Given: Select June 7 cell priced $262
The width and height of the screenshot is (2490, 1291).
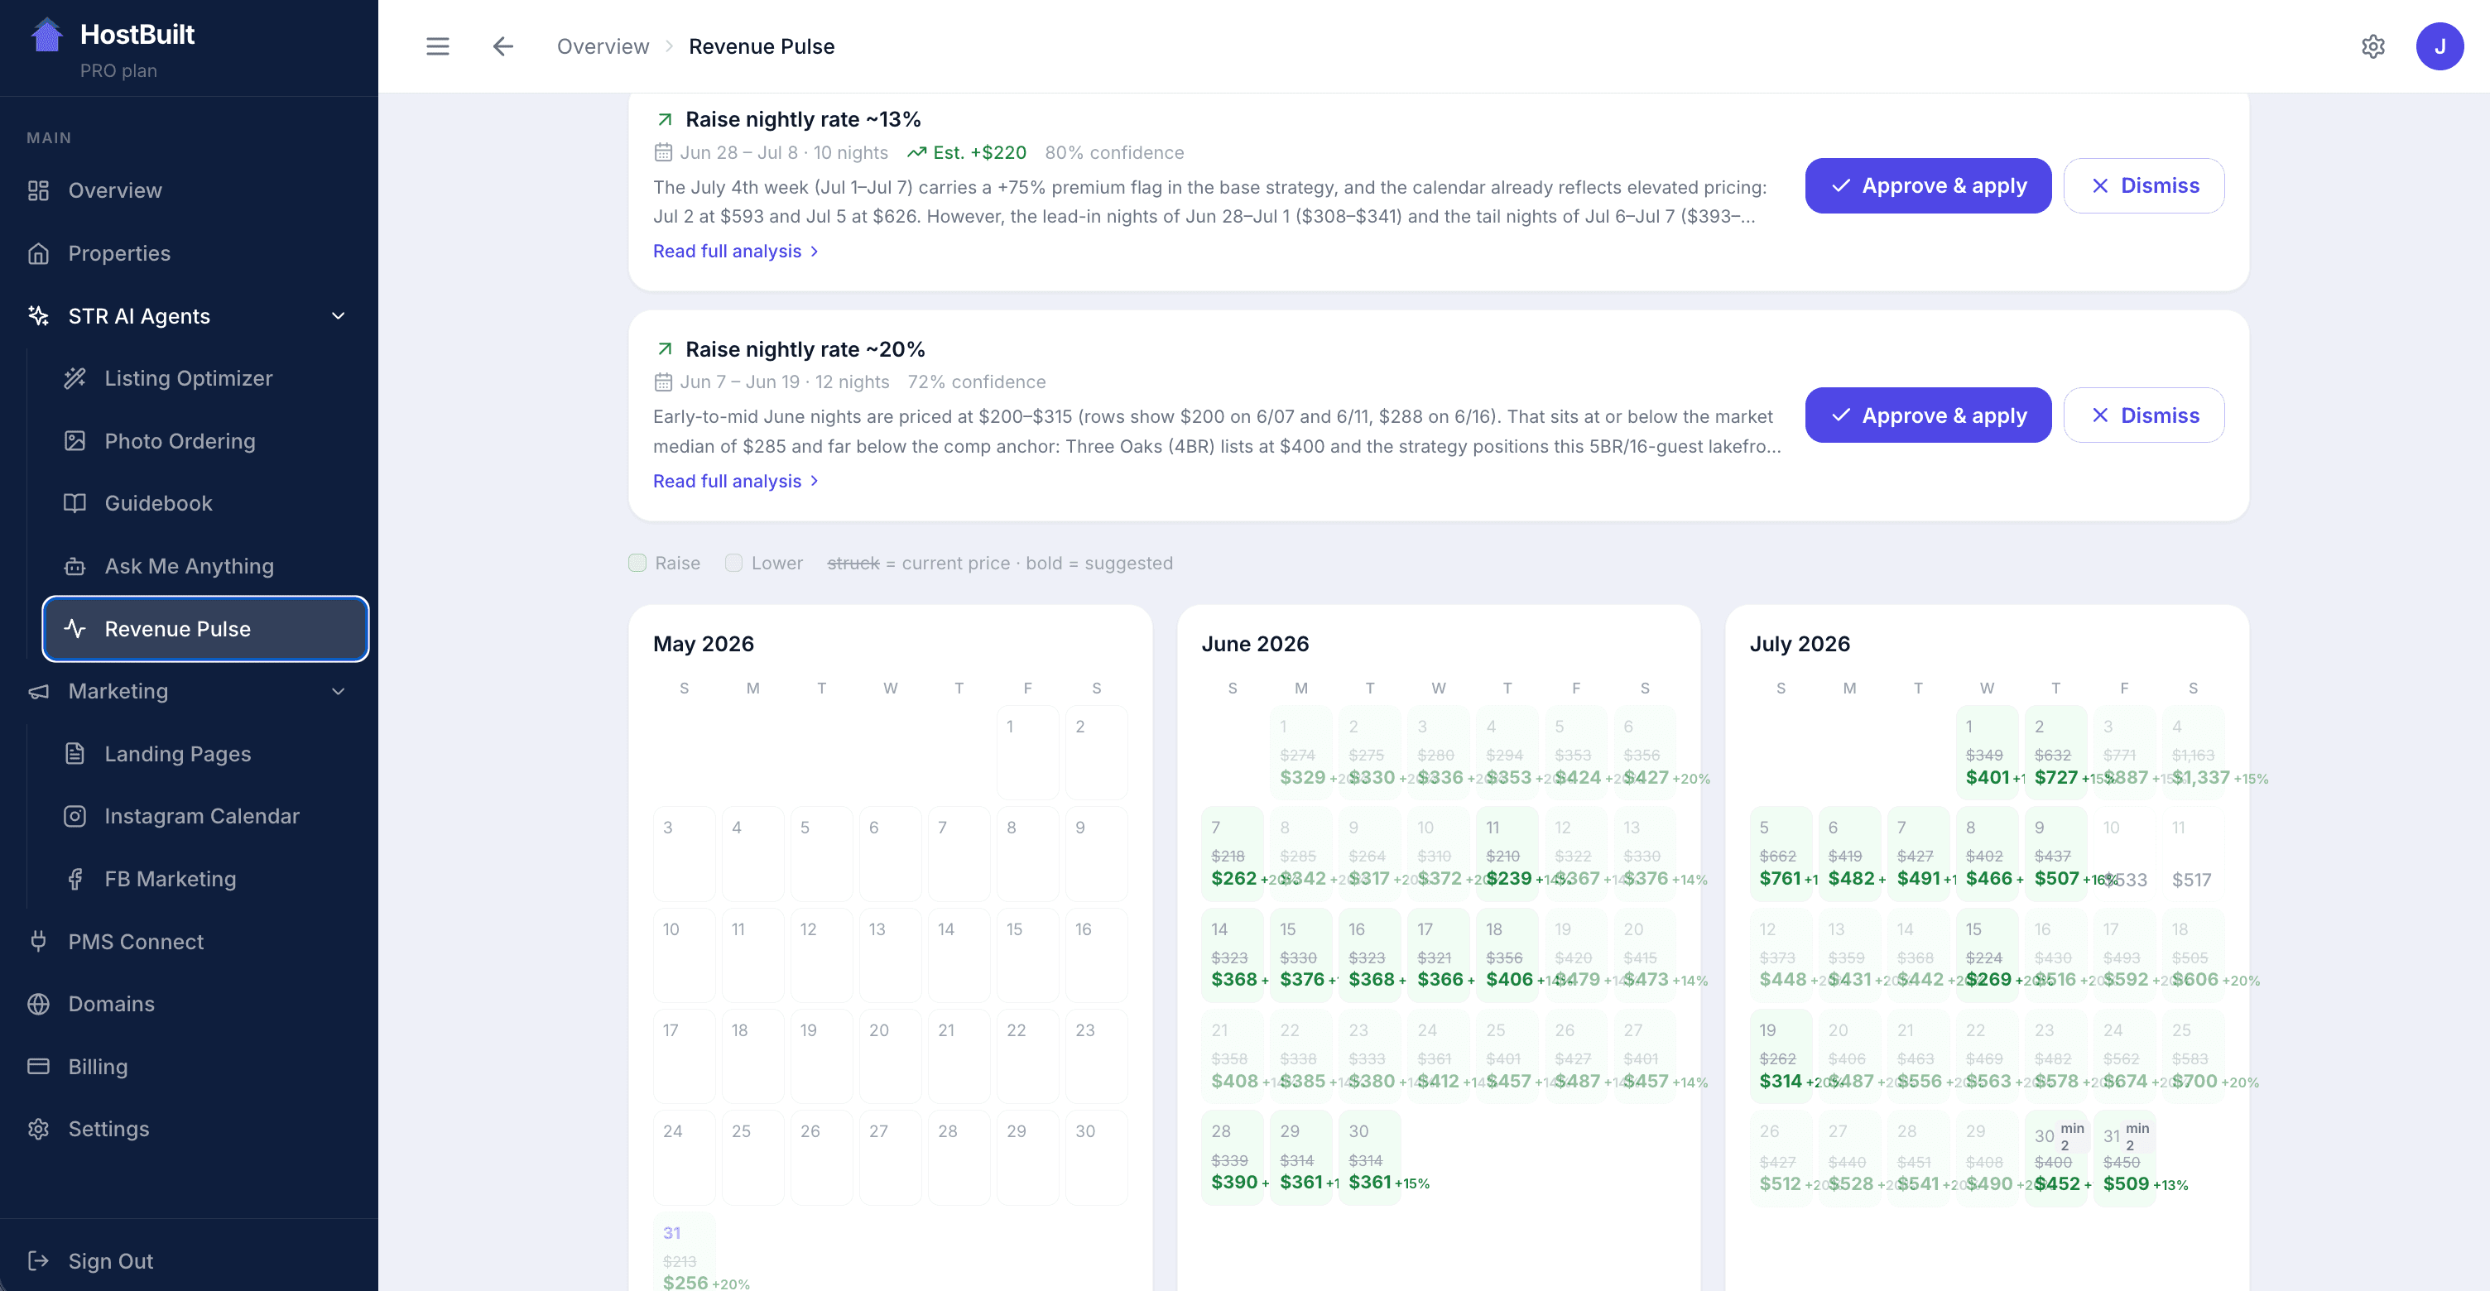Looking at the screenshot, I should click(x=1233, y=854).
